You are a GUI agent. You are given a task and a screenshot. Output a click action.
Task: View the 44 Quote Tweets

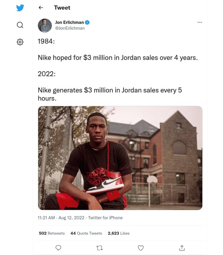tap(86, 233)
